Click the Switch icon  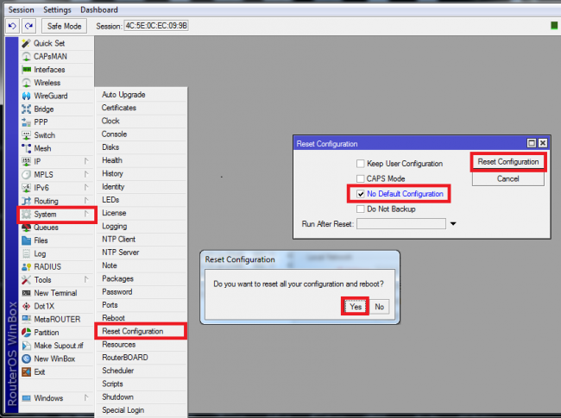tap(26, 135)
